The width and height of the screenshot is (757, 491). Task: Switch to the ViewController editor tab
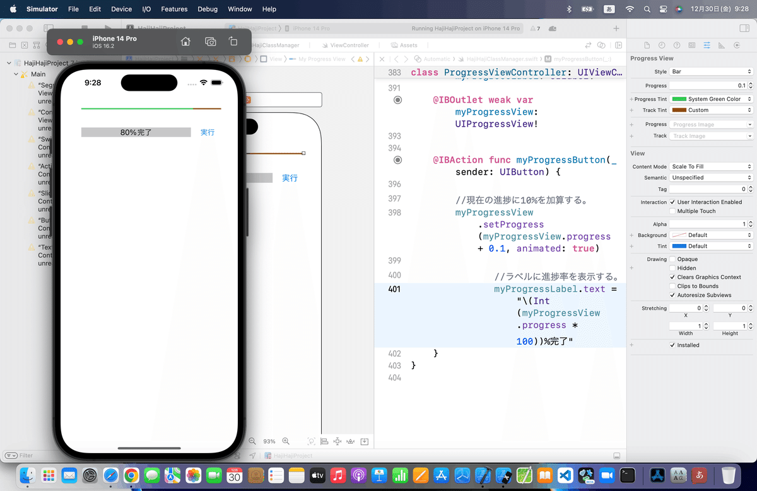[x=346, y=45]
